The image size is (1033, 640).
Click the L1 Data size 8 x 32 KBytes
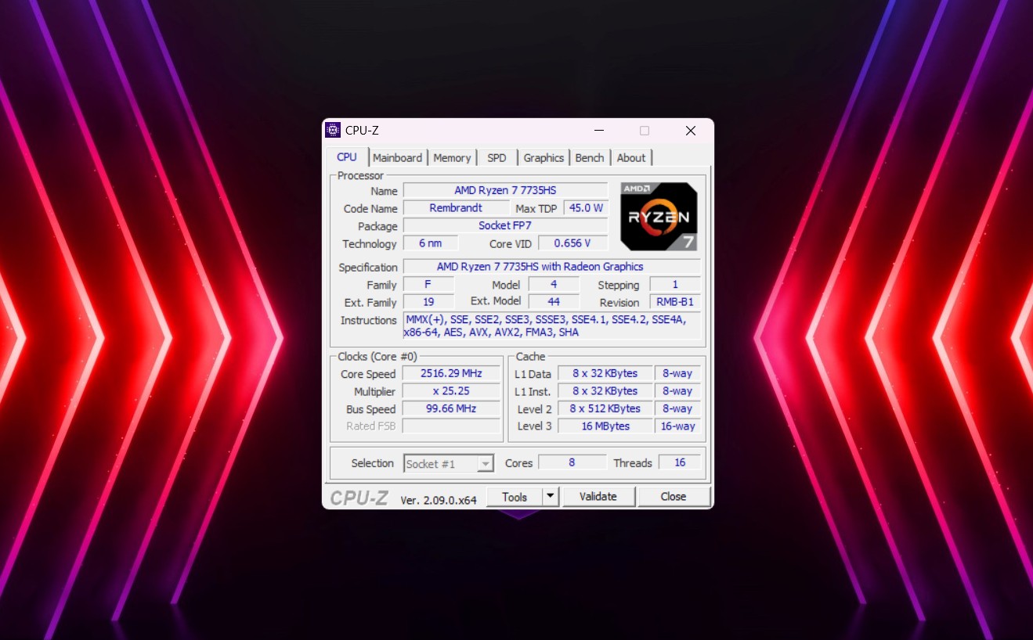pos(605,374)
